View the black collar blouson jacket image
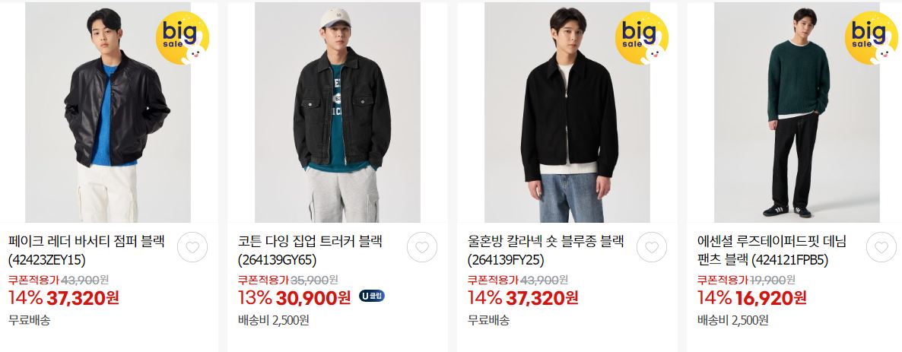Image resolution: width=902 pixels, height=352 pixels. tap(567, 113)
